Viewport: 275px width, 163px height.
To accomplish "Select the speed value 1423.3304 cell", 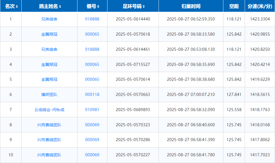I will point(260,19).
